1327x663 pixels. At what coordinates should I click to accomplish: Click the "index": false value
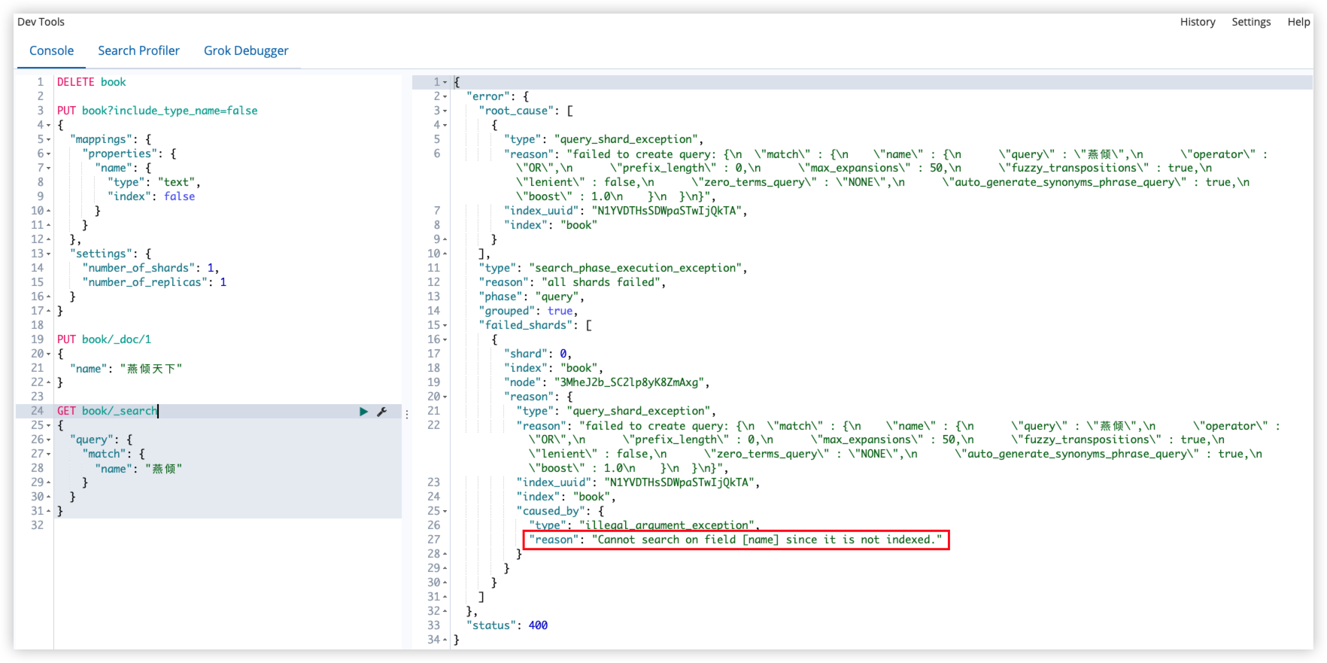point(180,196)
